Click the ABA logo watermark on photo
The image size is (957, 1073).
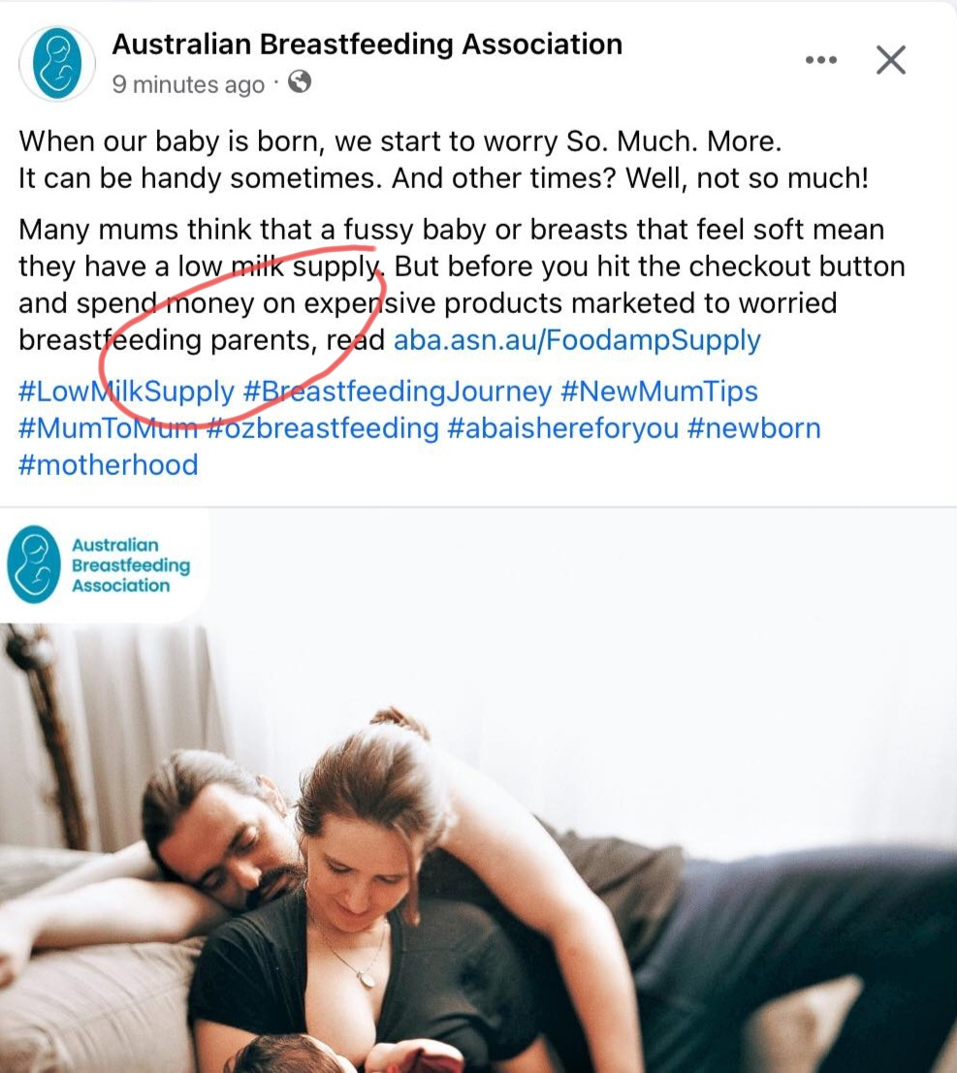[x=34, y=564]
